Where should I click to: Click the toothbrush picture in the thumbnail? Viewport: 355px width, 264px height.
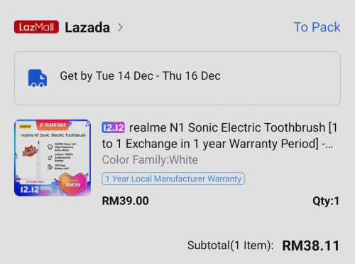tap(38, 159)
